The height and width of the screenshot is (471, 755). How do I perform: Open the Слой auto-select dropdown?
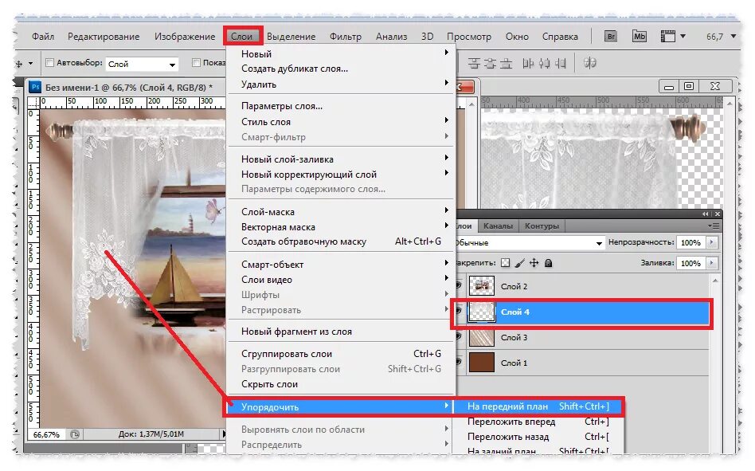(x=142, y=64)
